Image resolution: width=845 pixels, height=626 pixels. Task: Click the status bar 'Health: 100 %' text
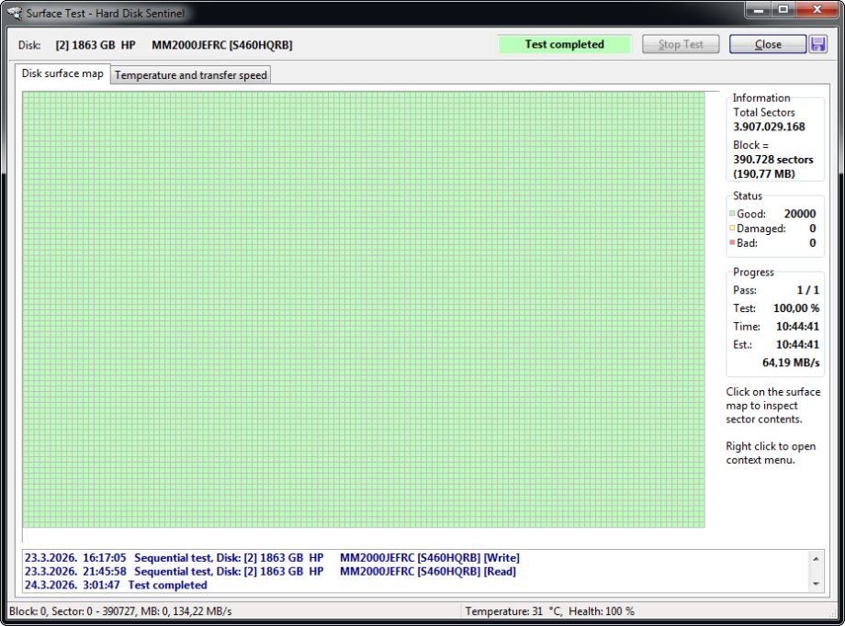pyautogui.click(x=602, y=611)
